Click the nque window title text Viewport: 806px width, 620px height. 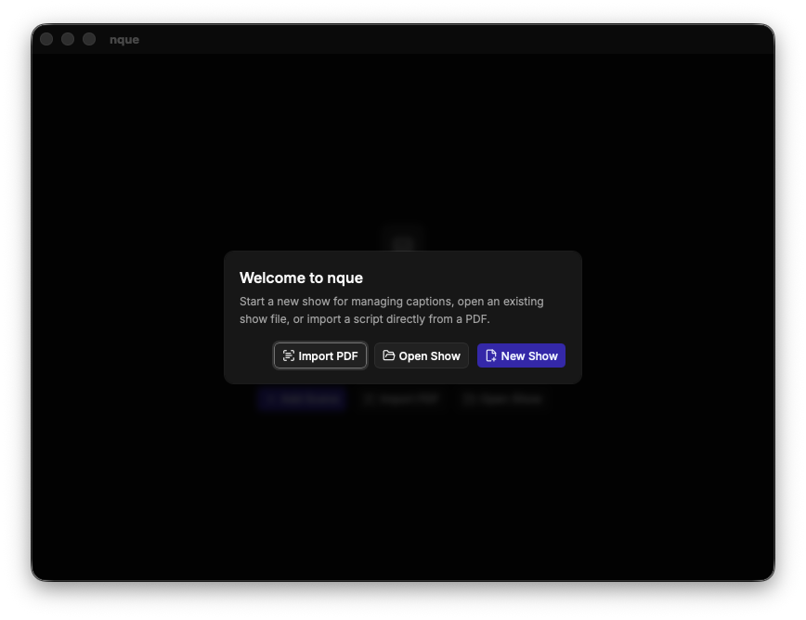point(124,40)
